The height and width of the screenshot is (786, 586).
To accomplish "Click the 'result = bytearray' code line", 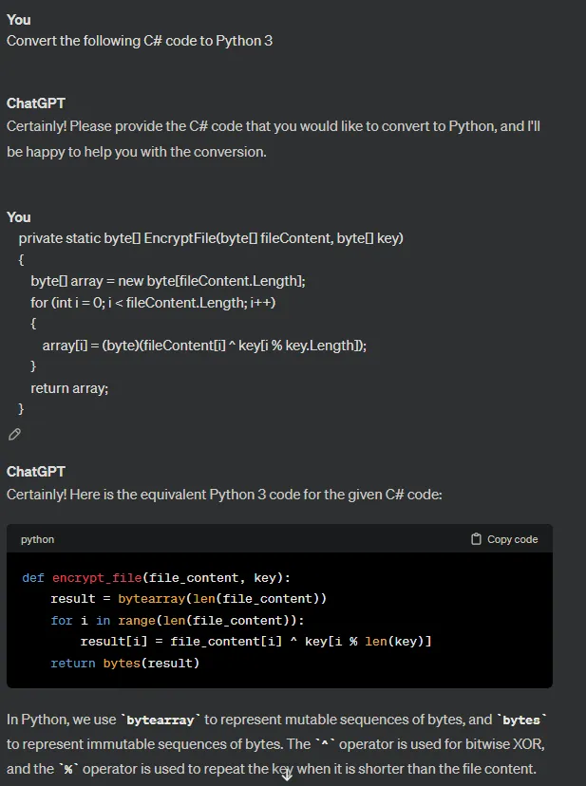I will (x=189, y=599).
